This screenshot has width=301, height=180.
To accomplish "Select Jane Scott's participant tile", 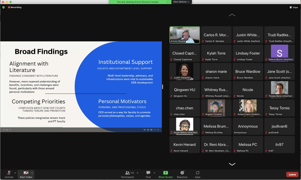I will click(279, 71).
